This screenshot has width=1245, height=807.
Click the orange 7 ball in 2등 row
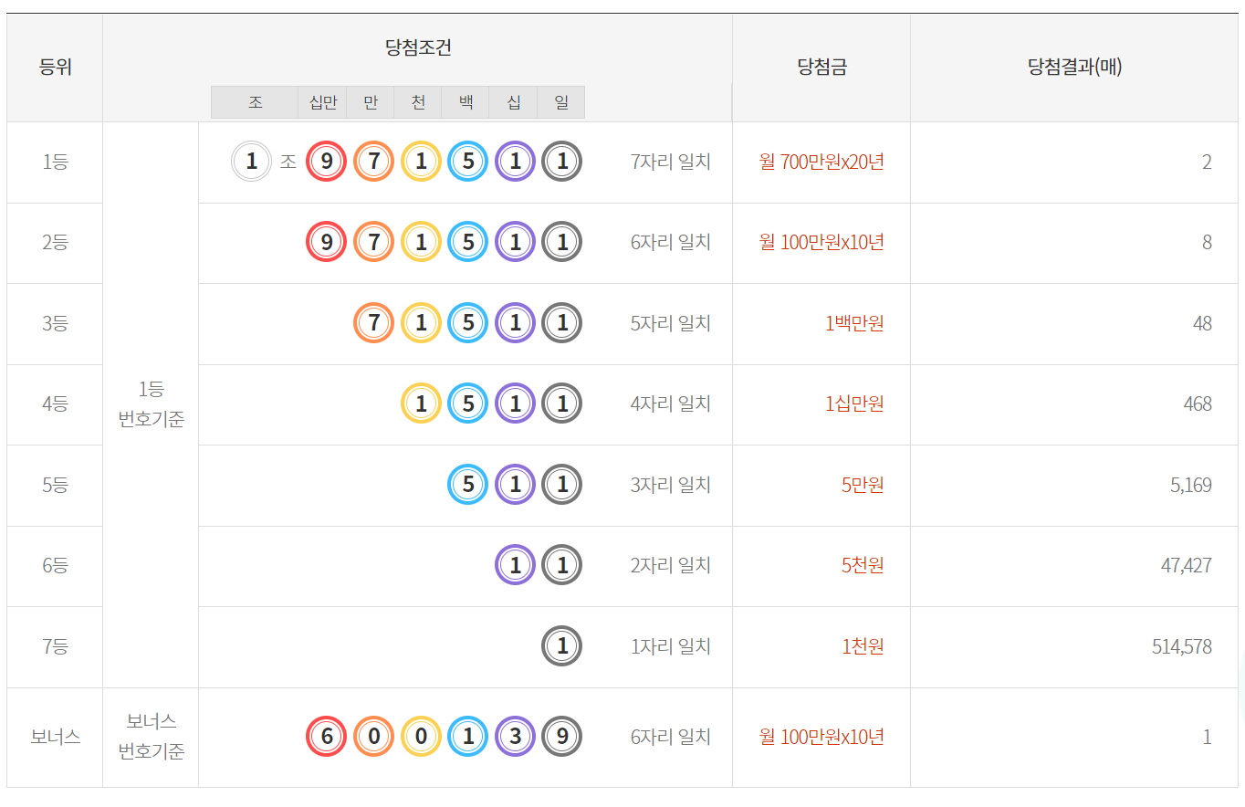point(373,242)
